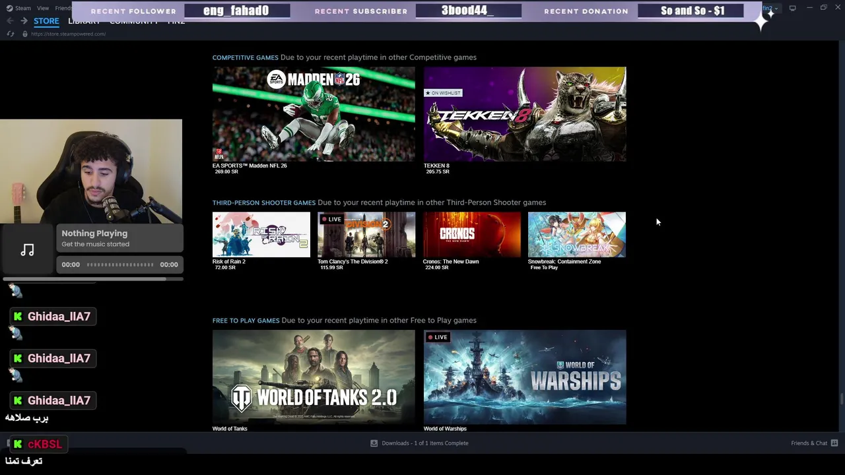Click the '115.99 SR' price
This screenshot has width=845, height=475.
click(332, 267)
